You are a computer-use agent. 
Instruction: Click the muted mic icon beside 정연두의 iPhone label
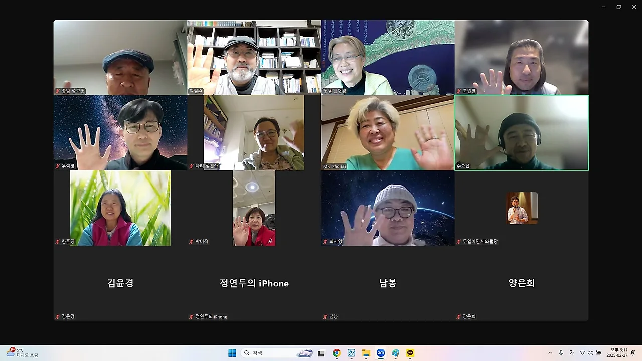pyautogui.click(x=192, y=316)
